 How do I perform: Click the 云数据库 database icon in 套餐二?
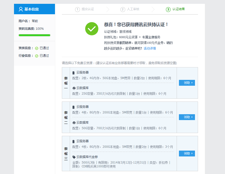pyautogui.click(x=74, y=123)
